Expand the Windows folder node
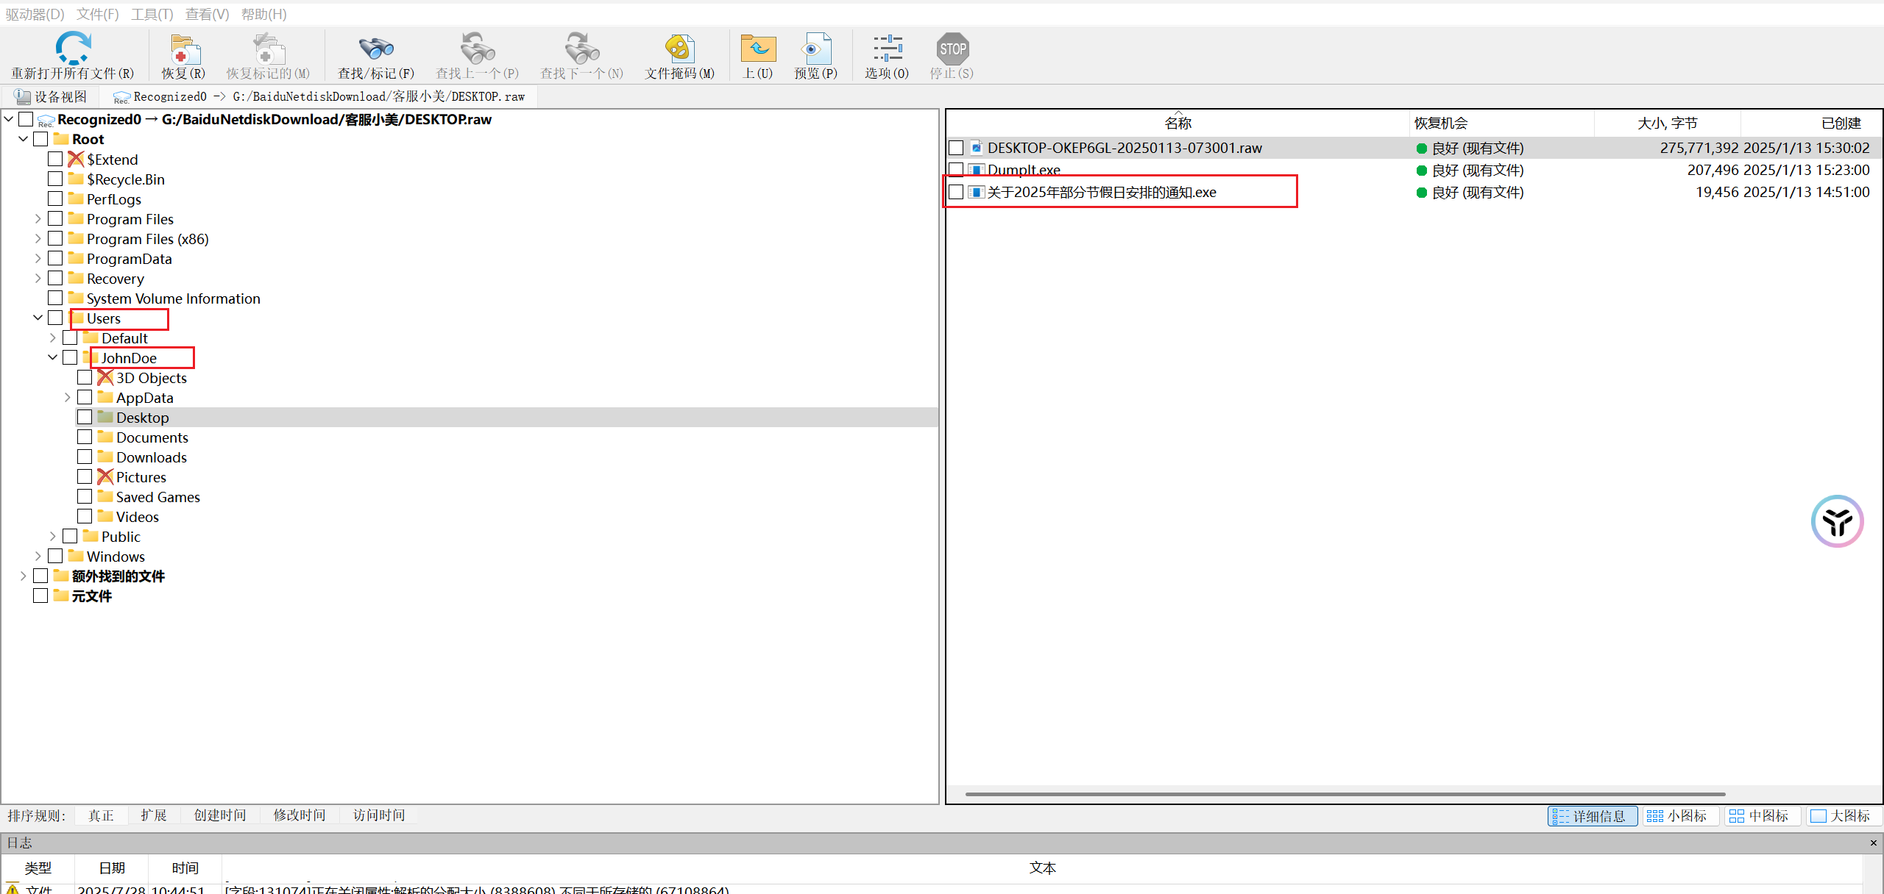The width and height of the screenshot is (1884, 894). click(38, 557)
